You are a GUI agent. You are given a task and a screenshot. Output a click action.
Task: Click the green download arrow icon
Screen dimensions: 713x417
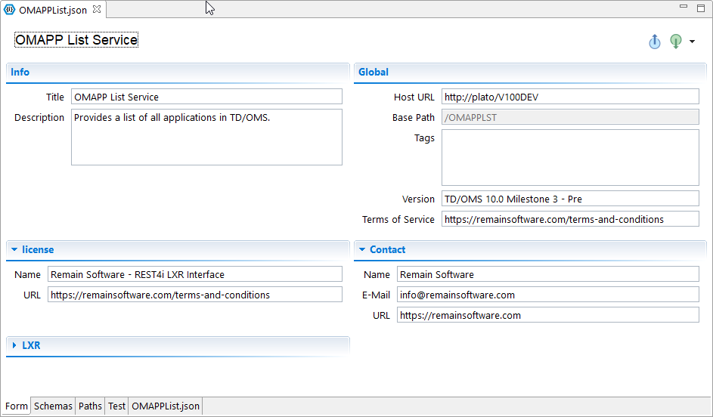tap(676, 42)
